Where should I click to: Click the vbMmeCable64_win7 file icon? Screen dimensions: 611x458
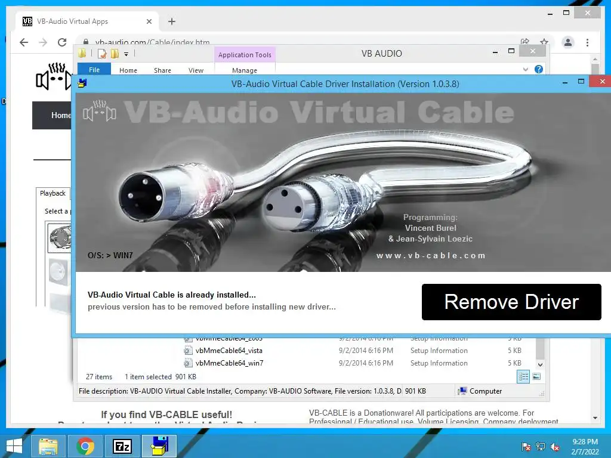(x=188, y=363)
